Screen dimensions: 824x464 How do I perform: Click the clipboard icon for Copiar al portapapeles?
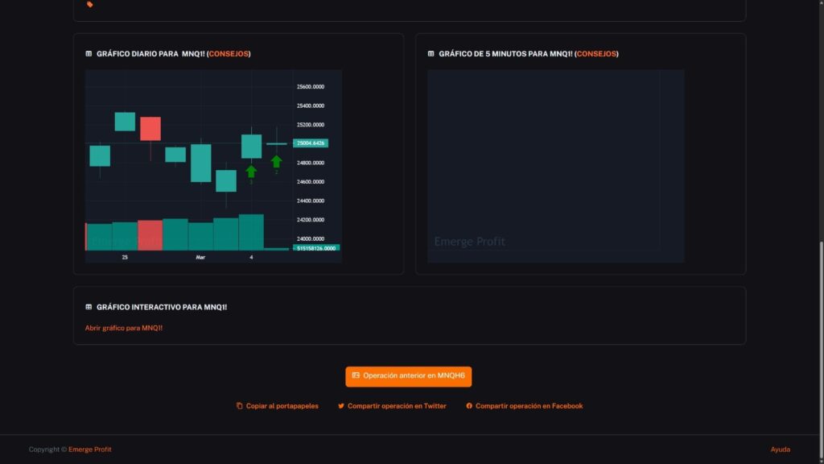[240, 406]
